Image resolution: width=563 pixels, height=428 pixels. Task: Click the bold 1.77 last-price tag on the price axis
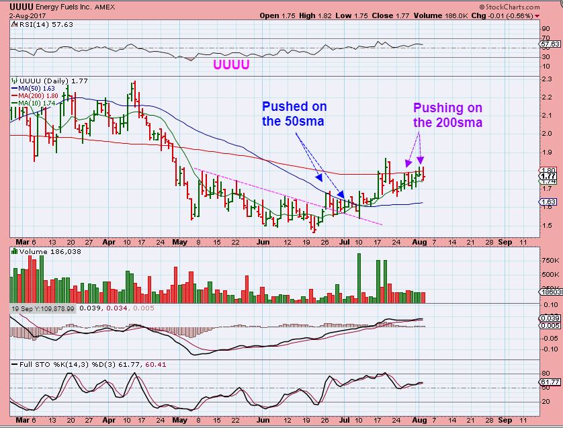coord(549,176)
